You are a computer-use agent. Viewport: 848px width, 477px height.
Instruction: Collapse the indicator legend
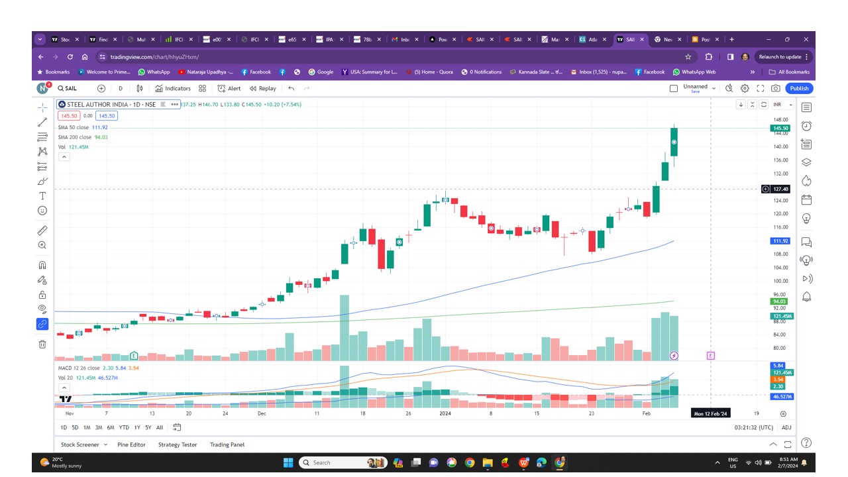64,157
